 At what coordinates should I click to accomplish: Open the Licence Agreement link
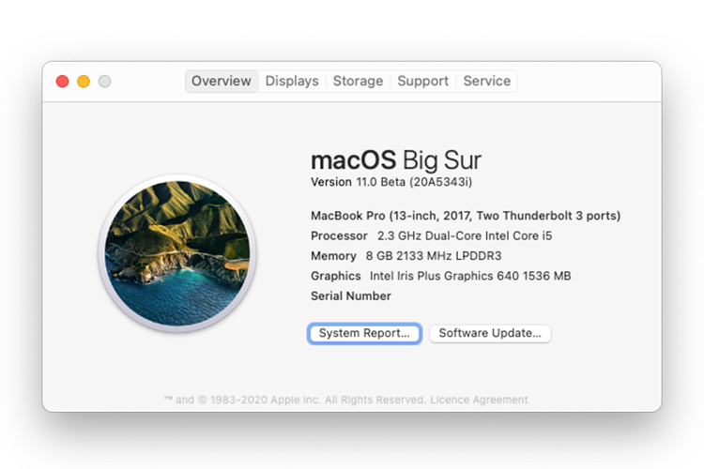(x=479, y=400)
